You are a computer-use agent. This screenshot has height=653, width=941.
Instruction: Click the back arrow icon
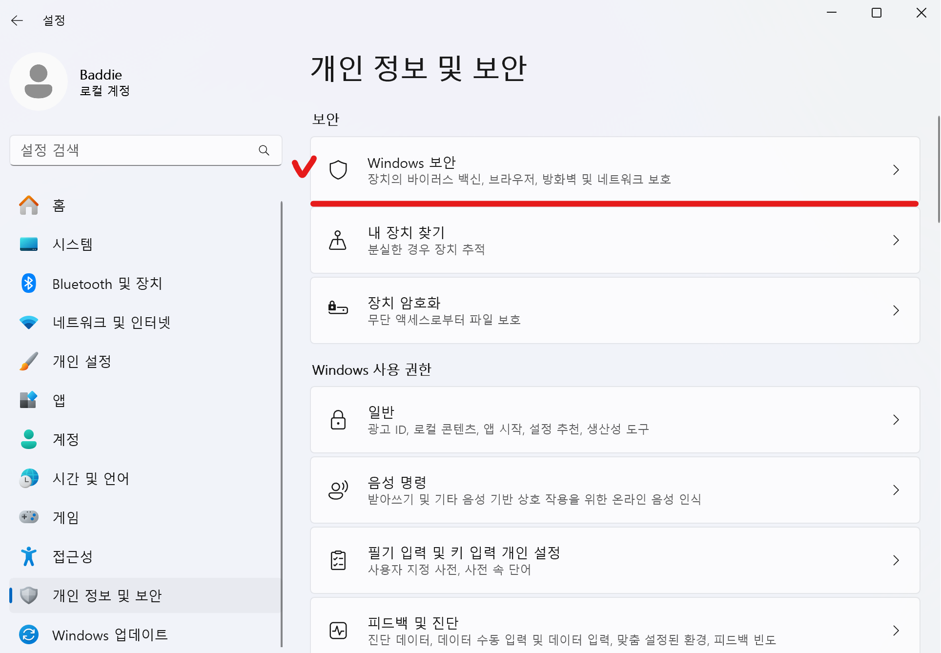(17, 20)
